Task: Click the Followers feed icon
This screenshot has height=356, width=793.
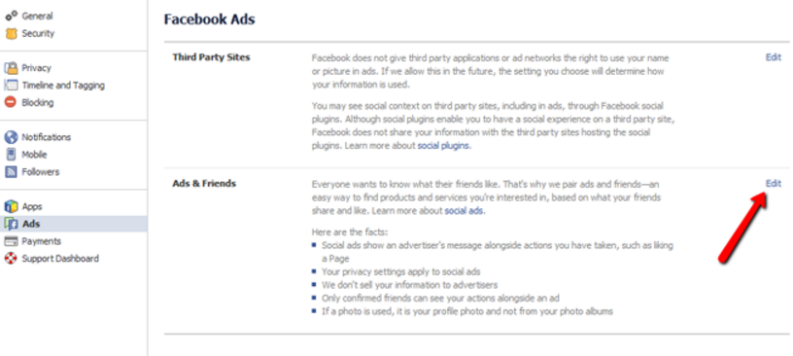Action: (11, 172)
